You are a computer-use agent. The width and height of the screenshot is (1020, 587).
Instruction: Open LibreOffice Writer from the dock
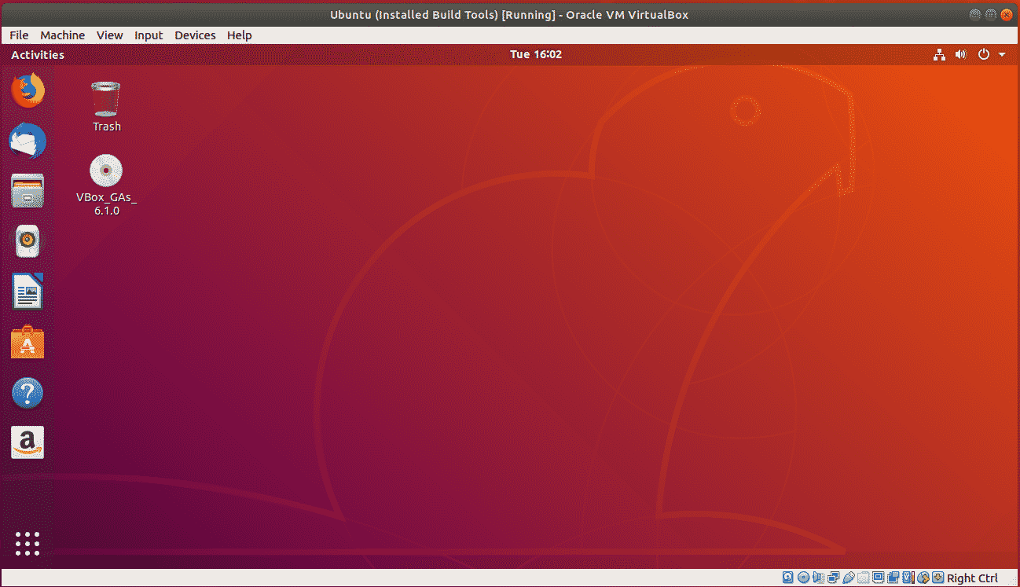point(28,292)
